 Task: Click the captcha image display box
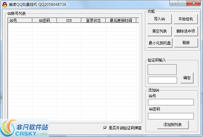(x=162, y=69)
